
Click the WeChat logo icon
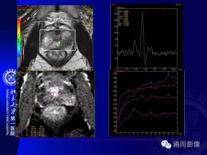point(166,144)
